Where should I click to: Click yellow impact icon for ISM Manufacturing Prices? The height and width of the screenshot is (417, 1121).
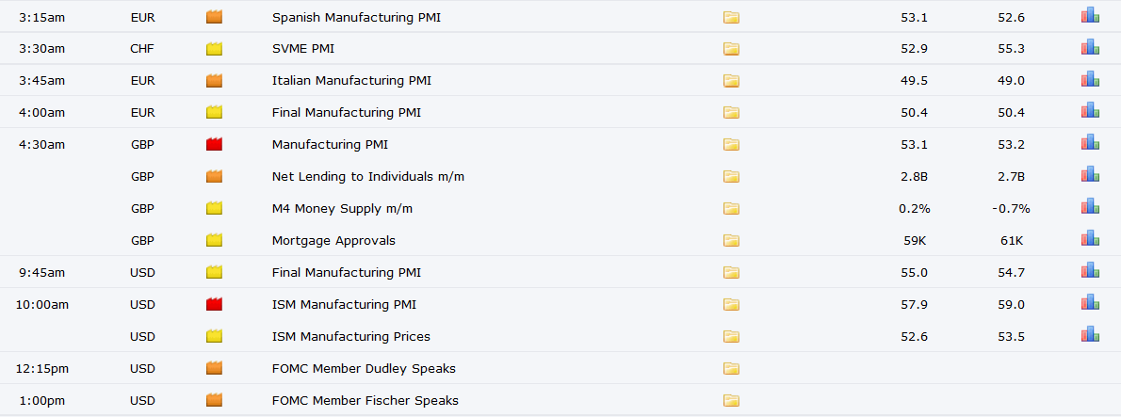point(214,336)
